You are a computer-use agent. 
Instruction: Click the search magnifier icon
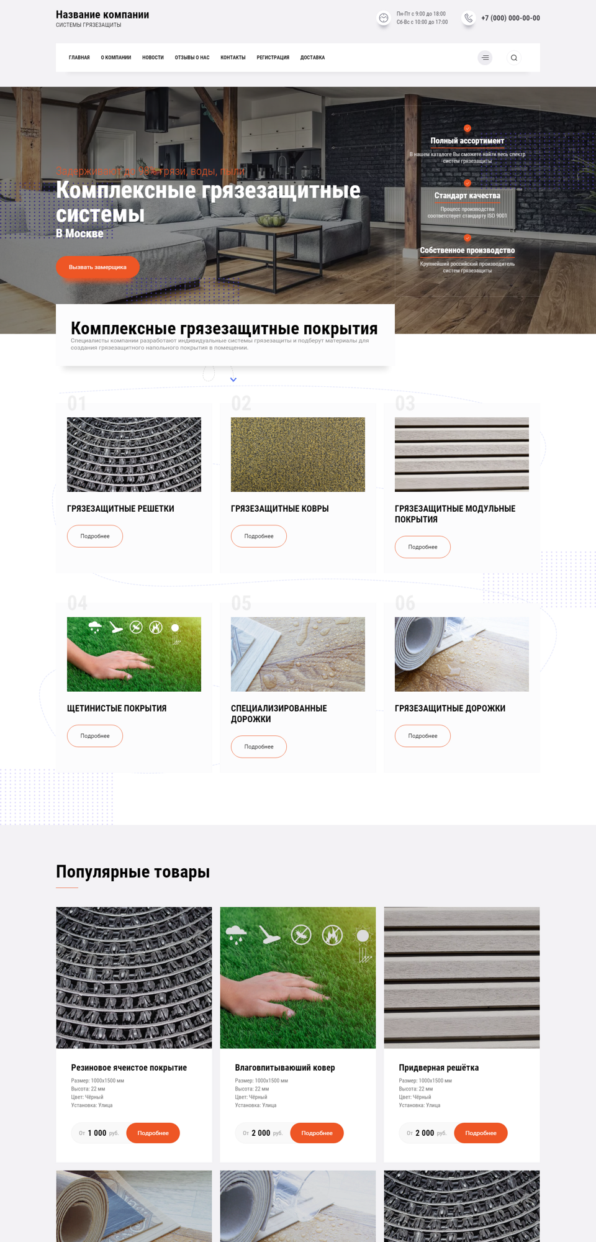tap(514, 58)
